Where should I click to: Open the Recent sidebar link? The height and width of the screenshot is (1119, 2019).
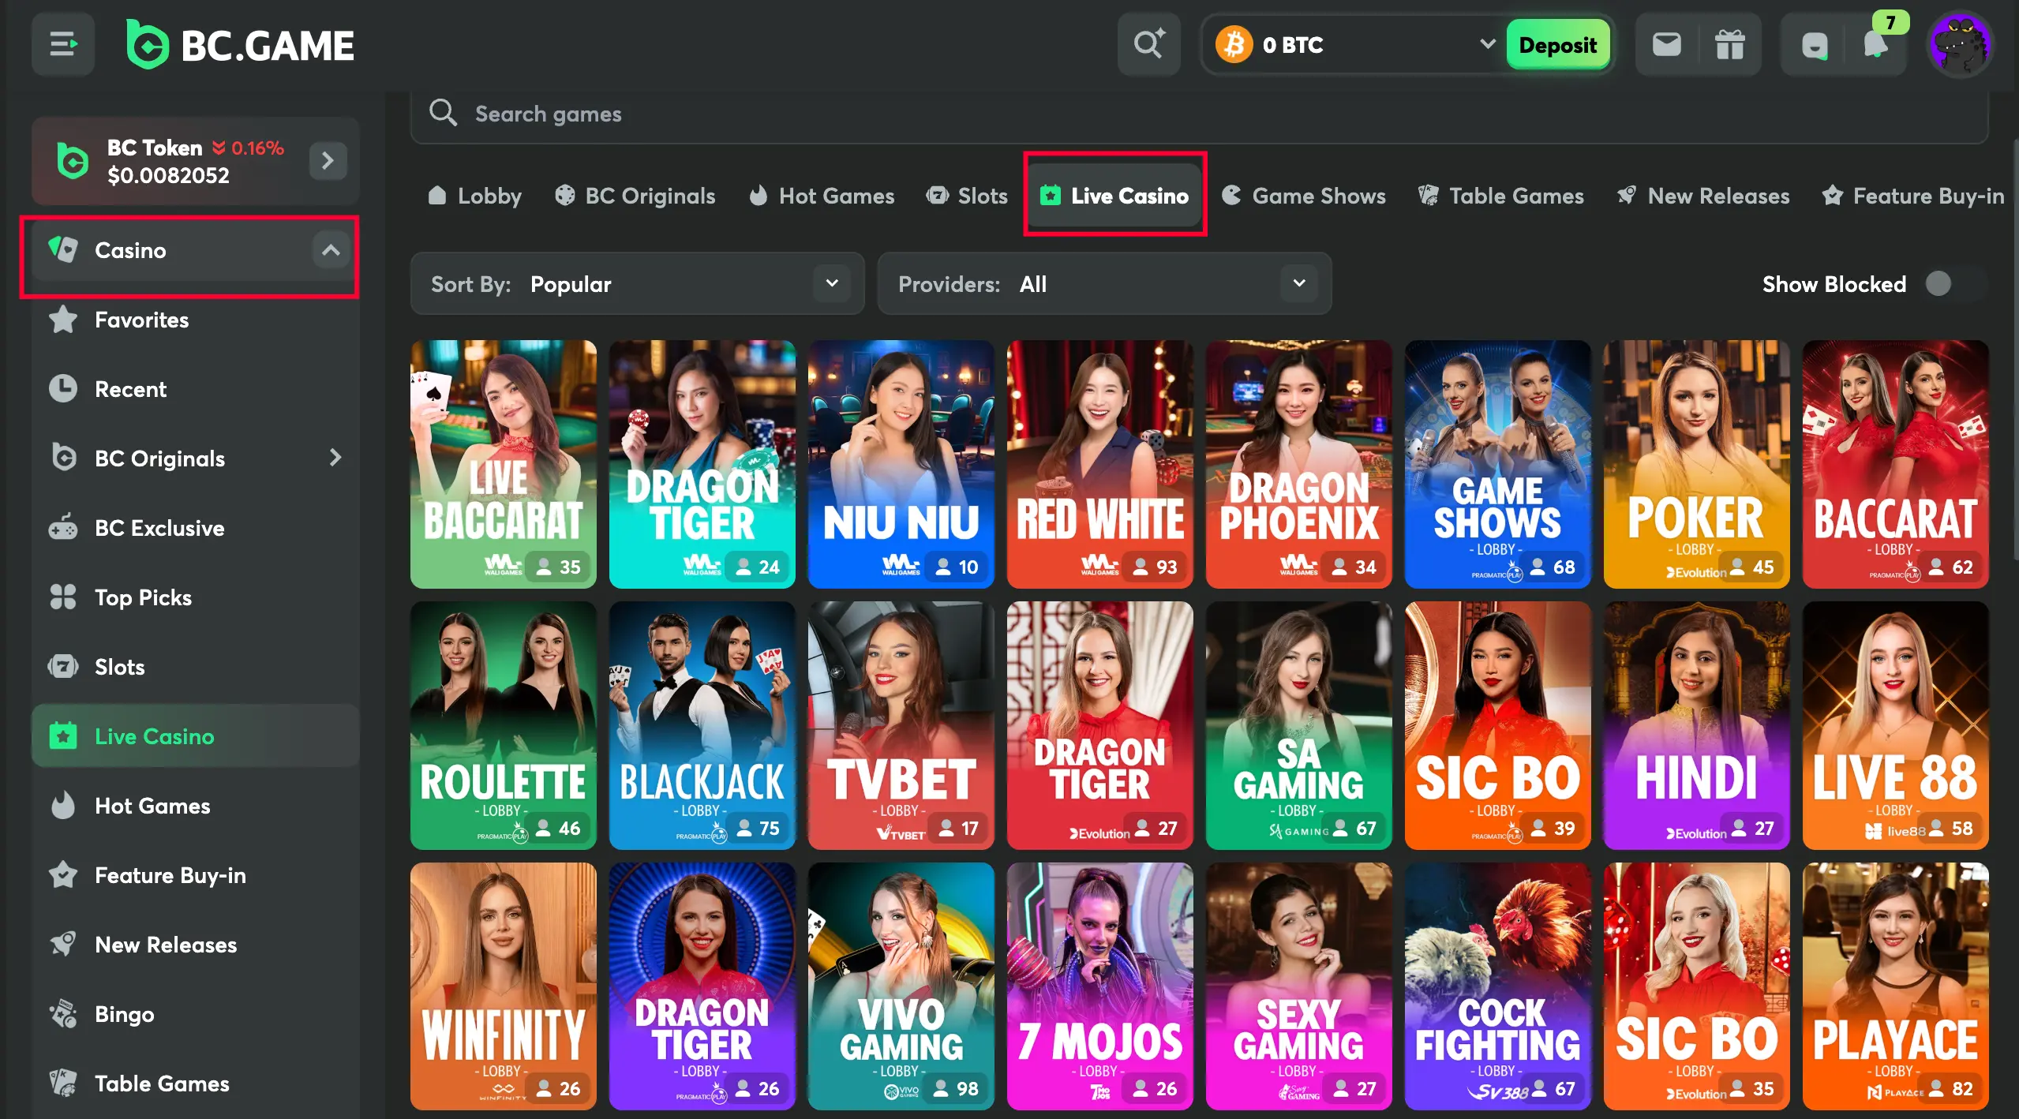[x=196, y=389]
